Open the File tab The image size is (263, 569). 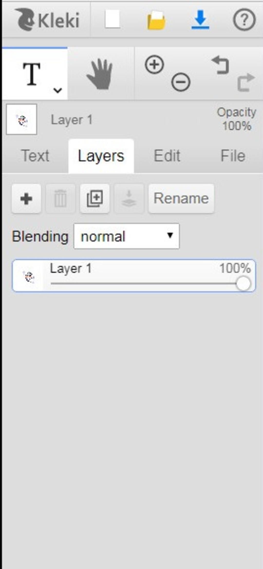click(x=233, y=156)
